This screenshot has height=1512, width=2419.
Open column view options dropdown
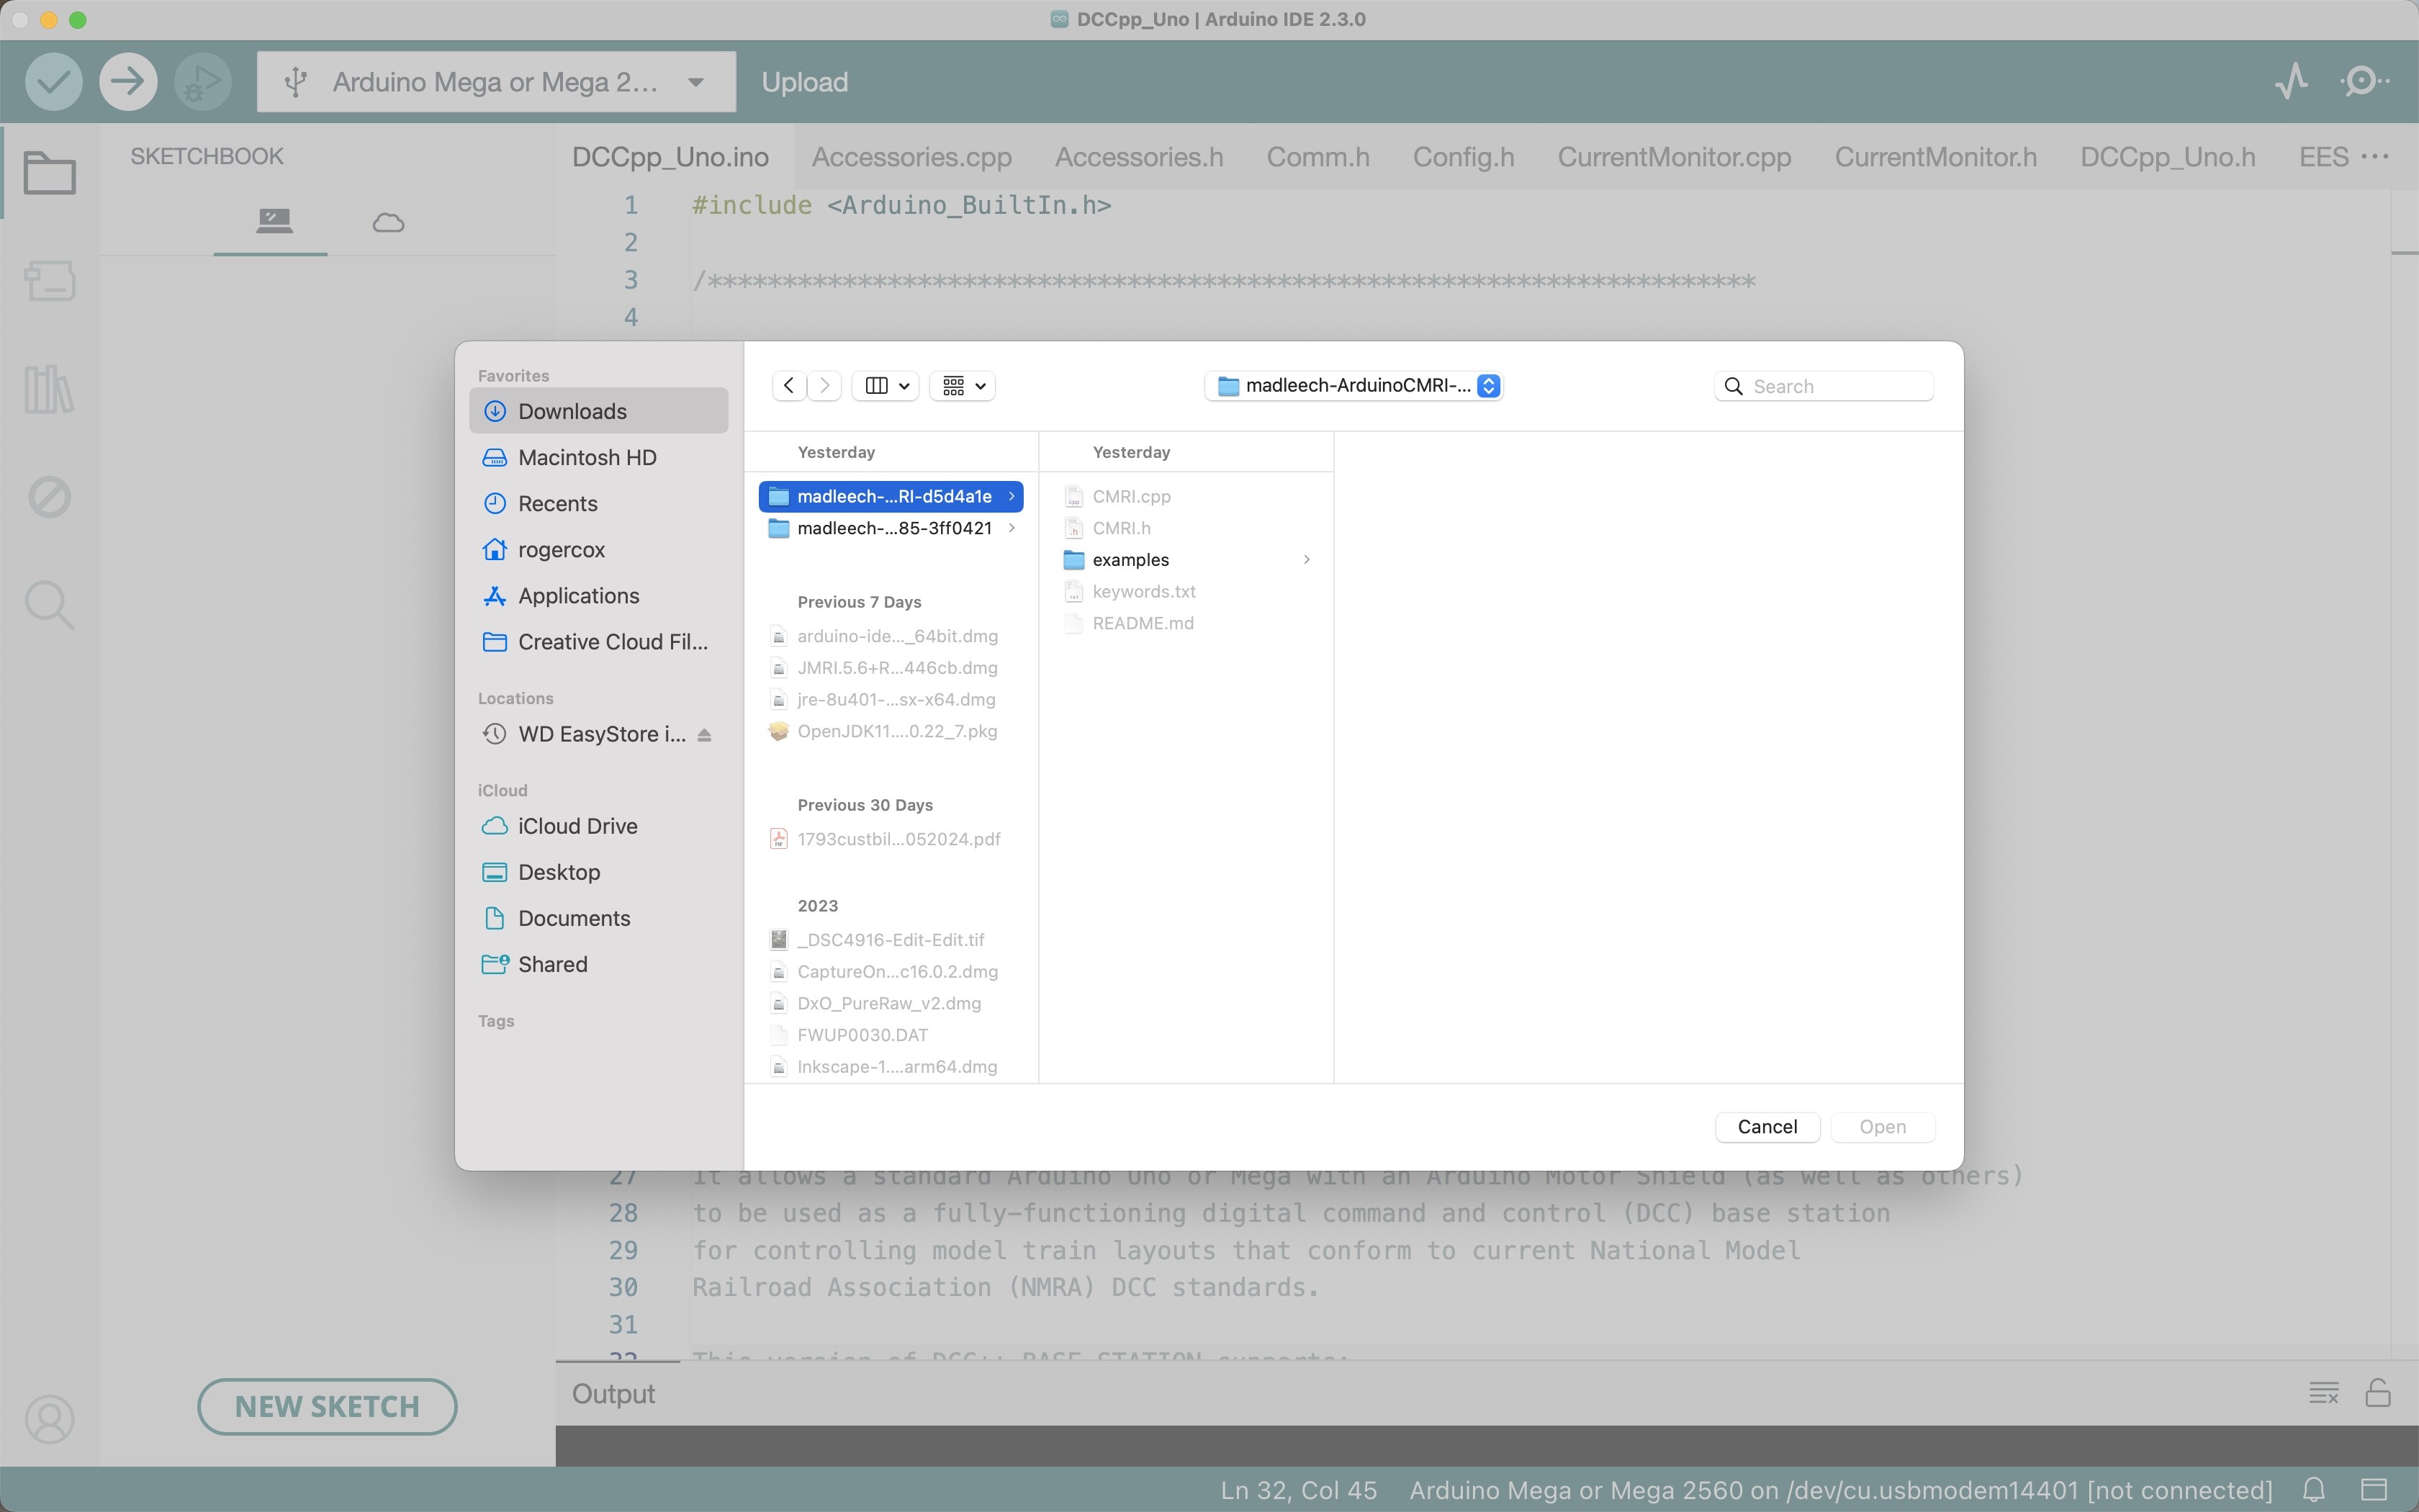pos(886,386)
